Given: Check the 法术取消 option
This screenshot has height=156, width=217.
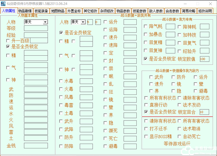Looking at the screenshot, I should pos(179,129).
